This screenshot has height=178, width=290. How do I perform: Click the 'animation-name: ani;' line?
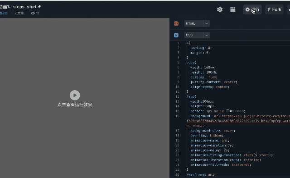(x=210, y=140)
